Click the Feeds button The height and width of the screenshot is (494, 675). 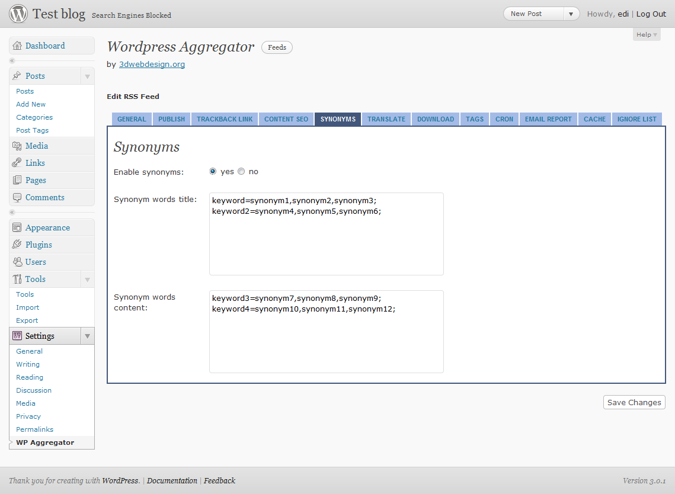(277, 47)
